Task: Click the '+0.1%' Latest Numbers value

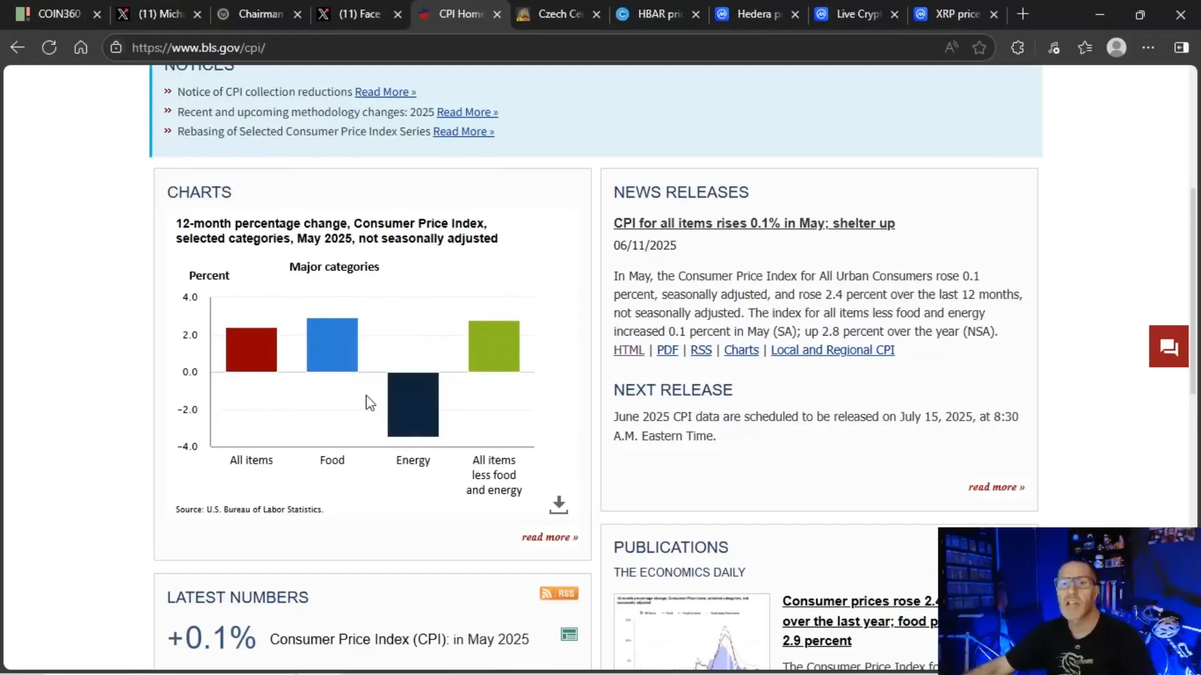Action: pyautogui.click(x=211, y=638)
